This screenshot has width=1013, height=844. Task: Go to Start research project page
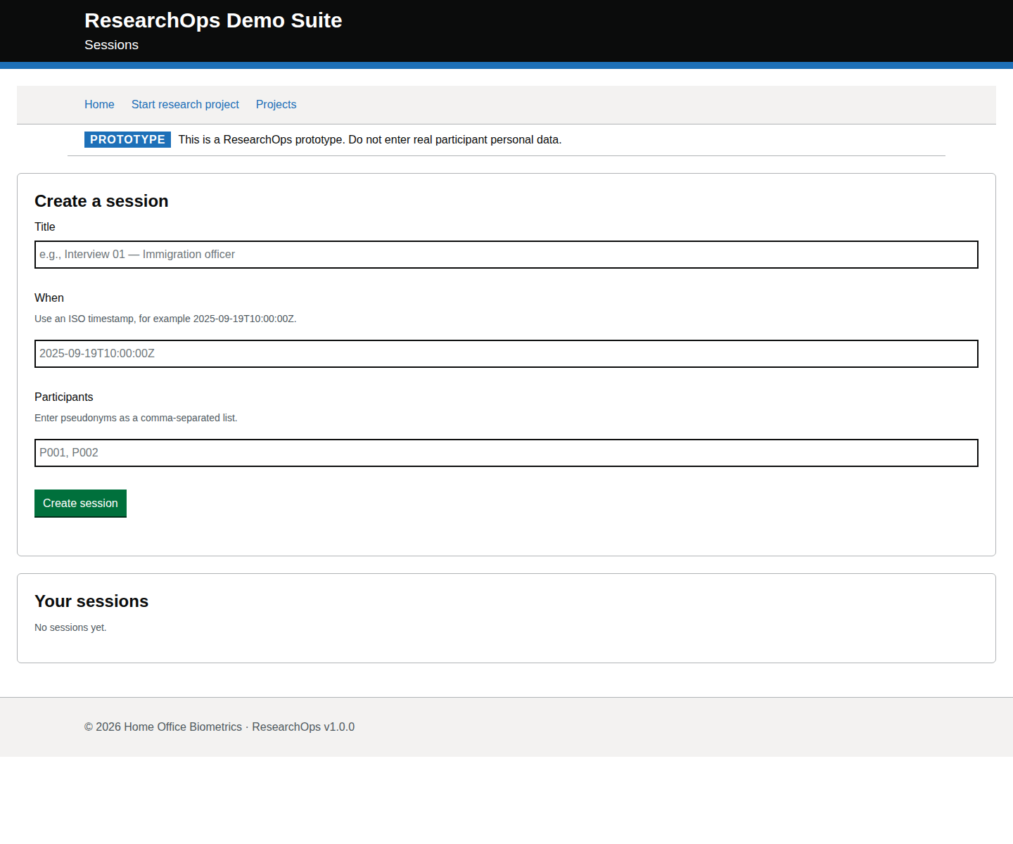[x=185, y=104]
